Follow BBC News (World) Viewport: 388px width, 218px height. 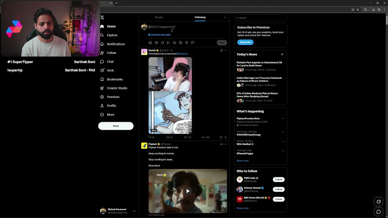coord(279,199)
